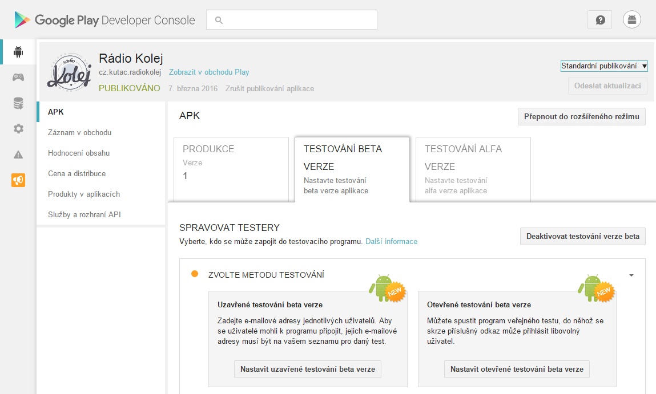Click Deaktivovat testování verze beta button
This screenshot has width=656, height=394.
(x=583, y=237)
